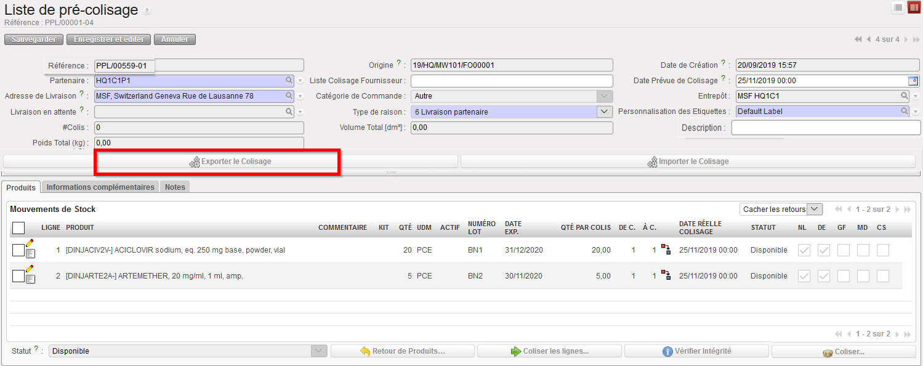Tick the select-all checkbox in table header
923x366 pixels.
pyautogui.click(x=18, y=228)
